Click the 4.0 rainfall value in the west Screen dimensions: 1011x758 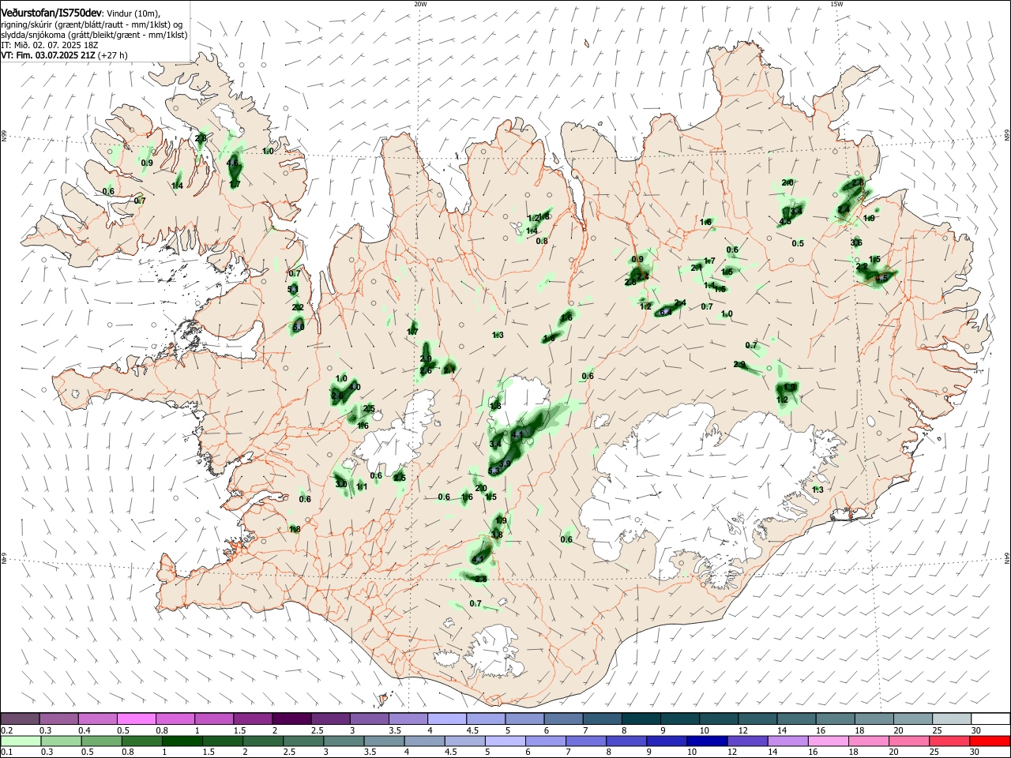[x=354, y=387]
